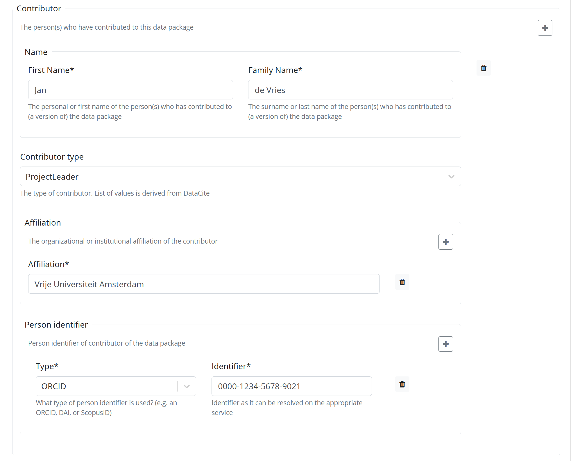Screen dimensions: 573x461
Task: Click inside the Affiliation text field
Action: point(203,284)
